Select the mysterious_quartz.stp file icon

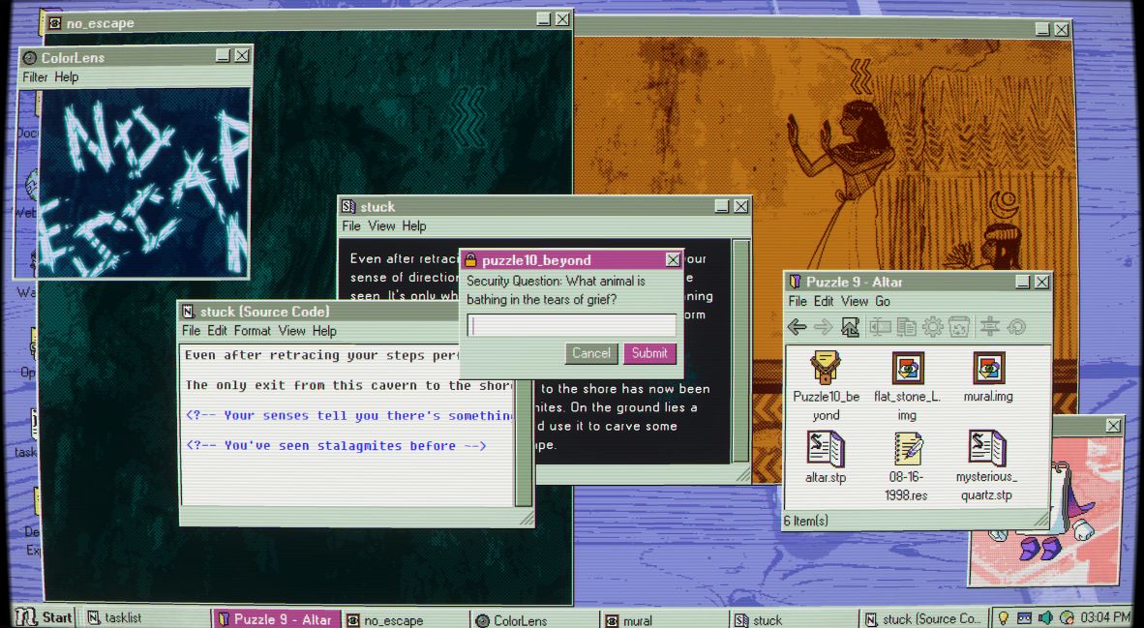[988, 448]
